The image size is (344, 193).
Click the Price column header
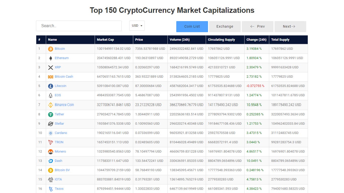[150, 40]
